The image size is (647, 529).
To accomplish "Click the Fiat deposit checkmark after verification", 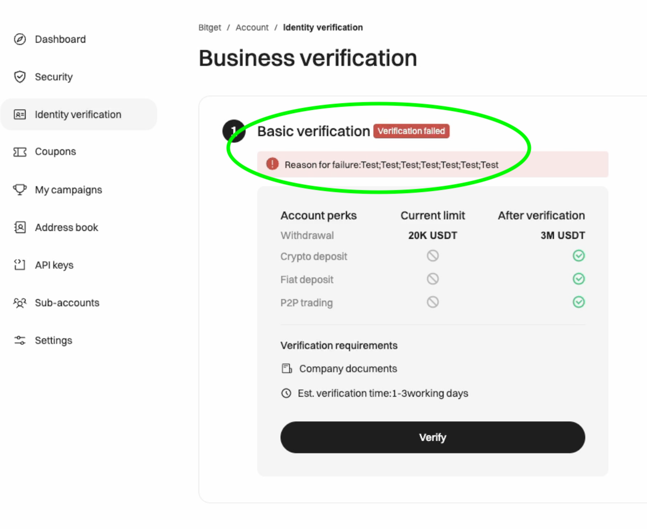I will (579, 278).
